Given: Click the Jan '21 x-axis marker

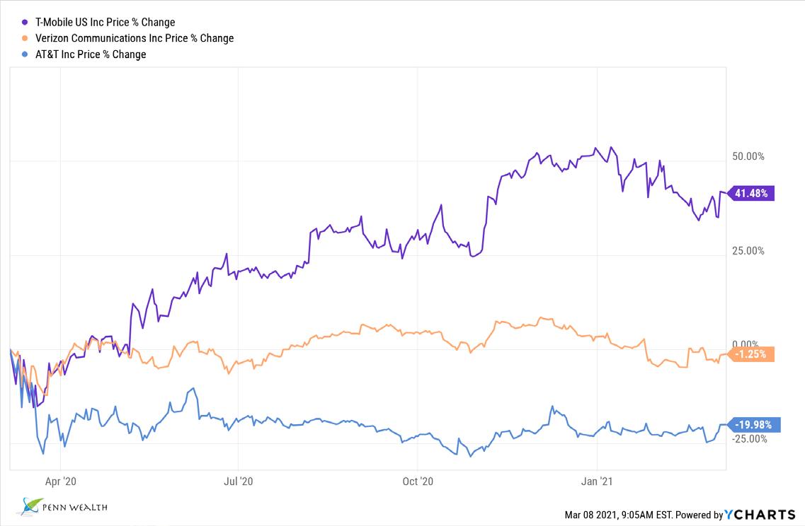Looking at the screenshot, I should pyautogui.click(x=597, y=481).
